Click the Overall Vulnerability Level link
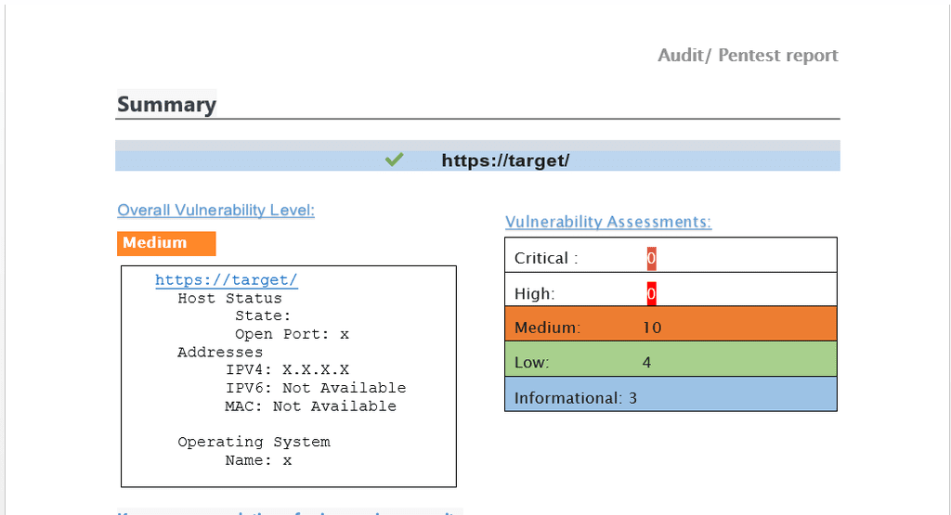This screenshot has height=515, width=951. coord(215,211)
